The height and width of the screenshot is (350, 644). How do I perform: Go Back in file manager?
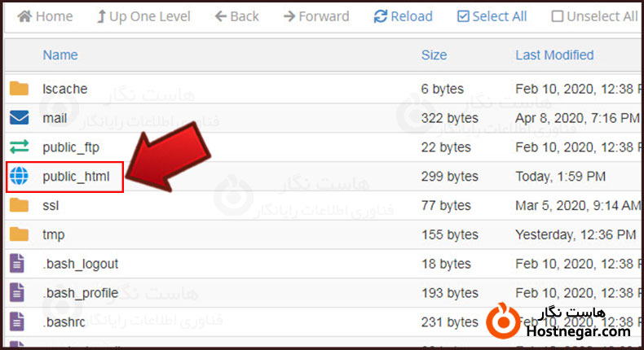click(x=237, y=16)
